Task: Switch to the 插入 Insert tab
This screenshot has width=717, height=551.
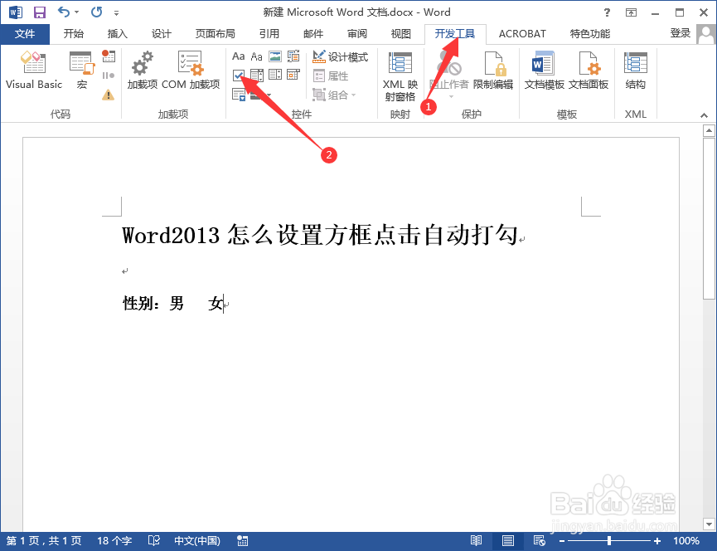Action: click(x=117, y=34)
